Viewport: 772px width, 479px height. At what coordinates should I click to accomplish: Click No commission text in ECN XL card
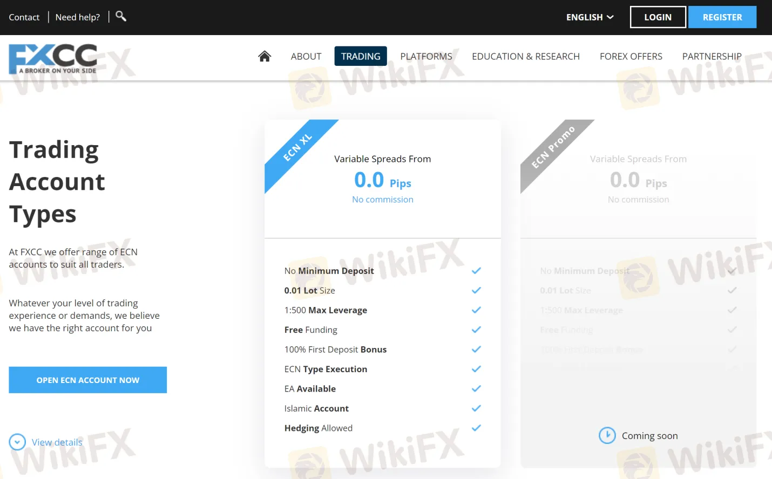tap(383, 200)
